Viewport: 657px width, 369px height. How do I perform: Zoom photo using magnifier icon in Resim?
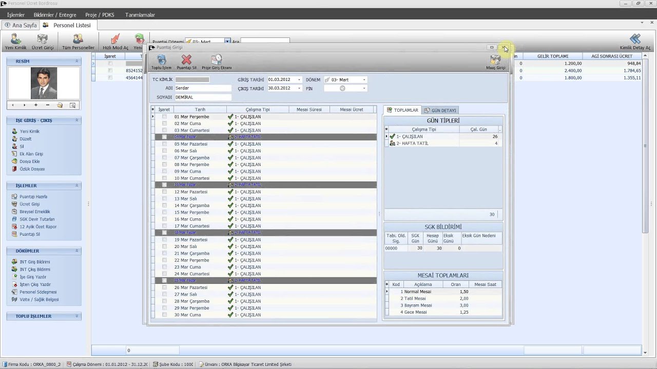pyautogui.click(x=72, y=105)
